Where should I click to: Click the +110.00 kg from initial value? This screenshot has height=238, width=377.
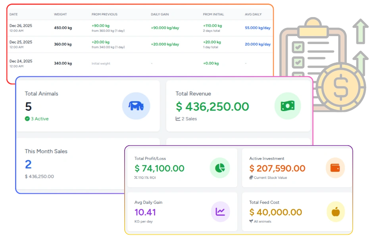pyautogui.click(x=213, y=25)
